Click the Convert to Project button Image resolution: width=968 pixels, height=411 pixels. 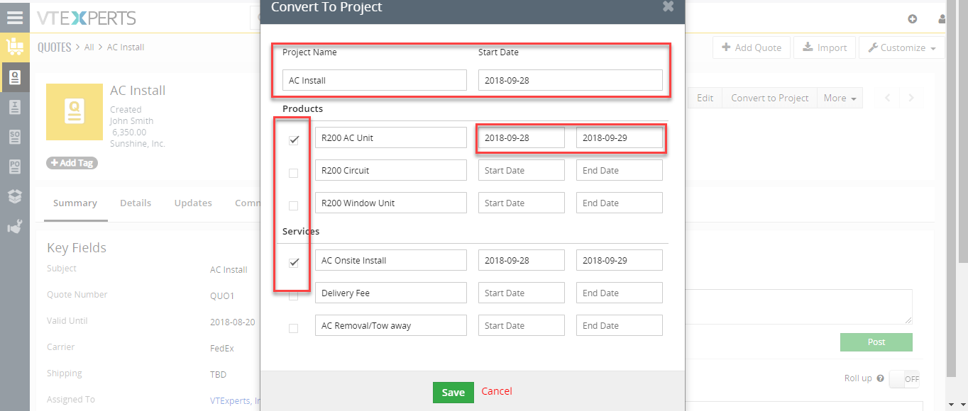point(770,98)
